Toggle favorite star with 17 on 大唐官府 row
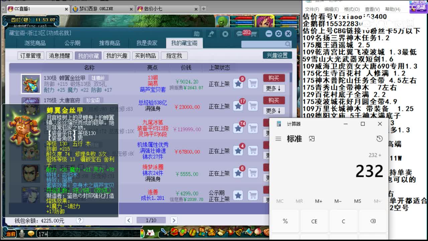 (238, 106)
